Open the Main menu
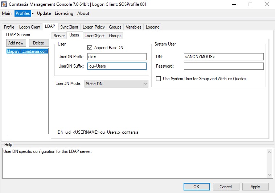Image resolution: width=275 pixels, height=193 pixels. pos(7,13)
